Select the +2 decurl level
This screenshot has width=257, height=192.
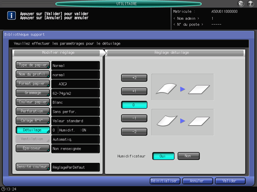tap(134, 78)
